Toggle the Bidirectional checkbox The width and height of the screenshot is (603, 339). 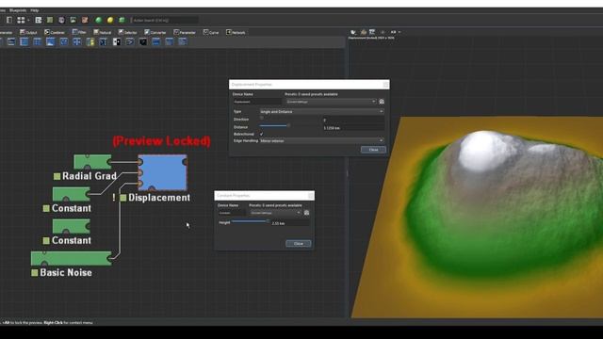[x=262, y=134]
